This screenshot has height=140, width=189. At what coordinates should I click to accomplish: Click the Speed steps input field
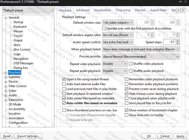pos(170,42)
